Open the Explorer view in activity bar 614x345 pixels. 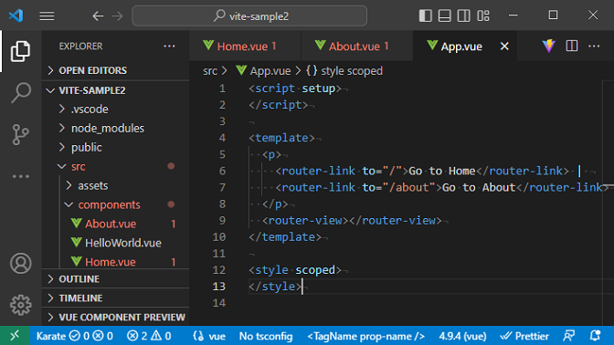point(20,51)
